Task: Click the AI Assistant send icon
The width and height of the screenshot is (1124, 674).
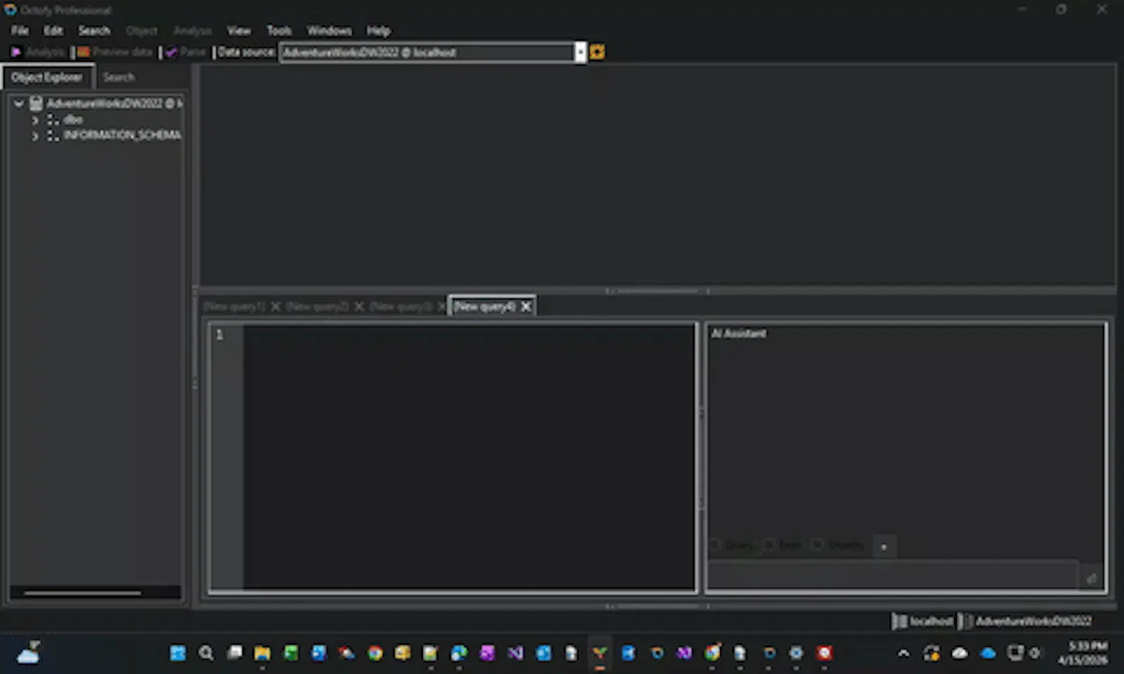Action: (1092, 578)
